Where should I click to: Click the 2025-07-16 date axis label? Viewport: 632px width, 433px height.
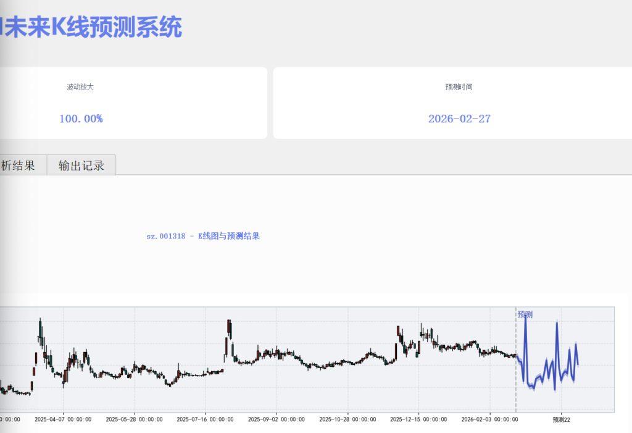click(x=205, y=419)
